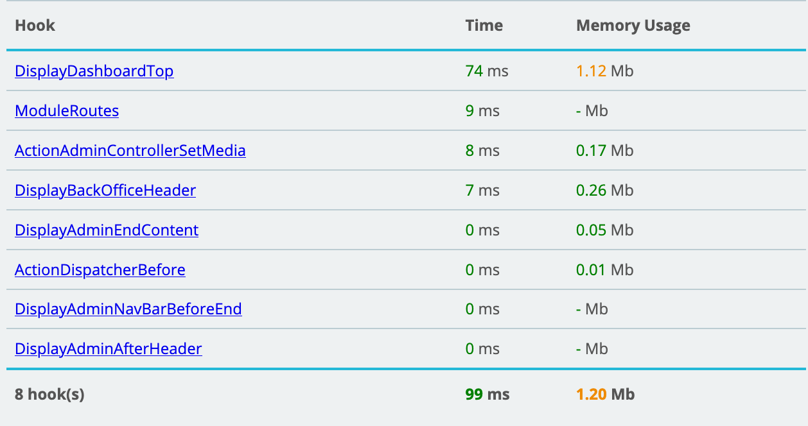This screenshot has width=808, height=426.
Task: Open ActionAdminControllerSetMedia hook details
Action: [130, 151]
